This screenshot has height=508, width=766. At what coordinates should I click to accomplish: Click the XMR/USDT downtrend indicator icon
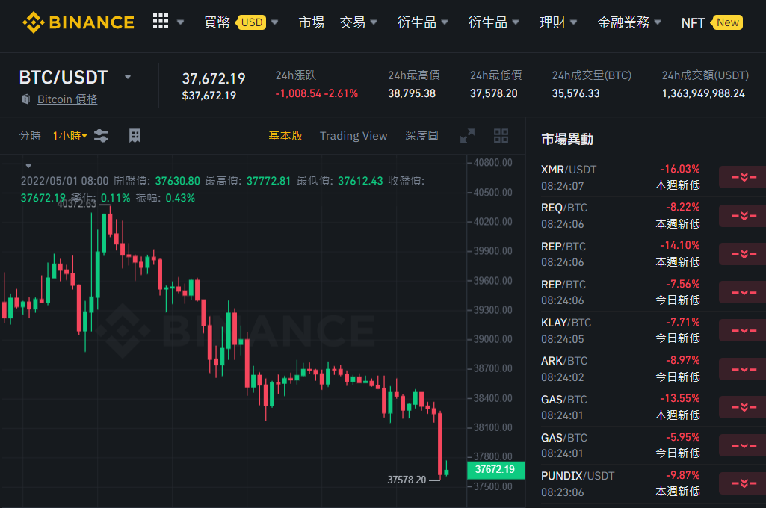(743, 177)
